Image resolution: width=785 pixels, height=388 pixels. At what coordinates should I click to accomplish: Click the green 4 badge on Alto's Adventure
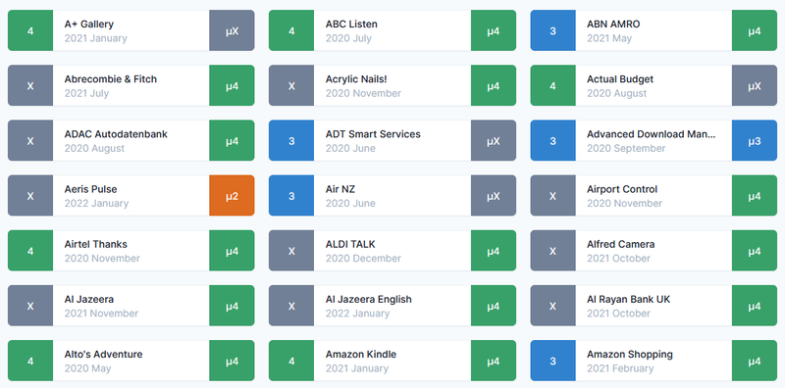click(30, 361)
